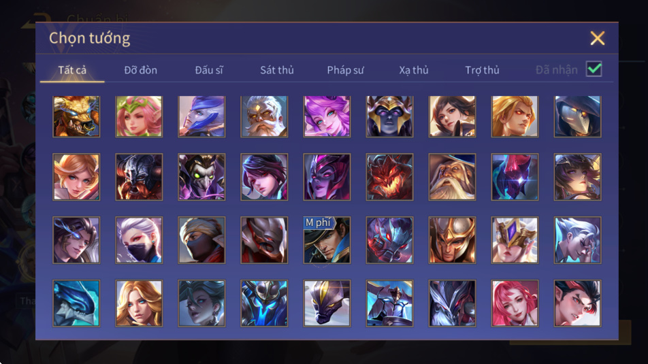Pick the black panther hero portrait
Image resolution: width=648 pixels, height=364 pixels.
click(x=327, y=303)
